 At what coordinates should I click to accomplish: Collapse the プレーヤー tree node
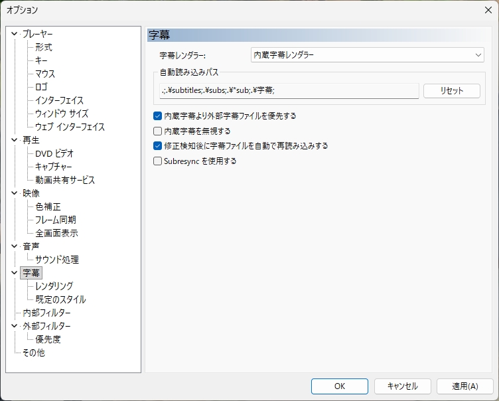[15, 34]
